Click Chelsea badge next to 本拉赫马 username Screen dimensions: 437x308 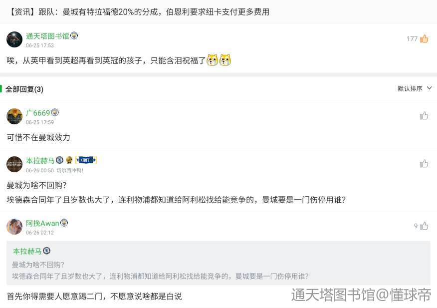pos(59,160)
